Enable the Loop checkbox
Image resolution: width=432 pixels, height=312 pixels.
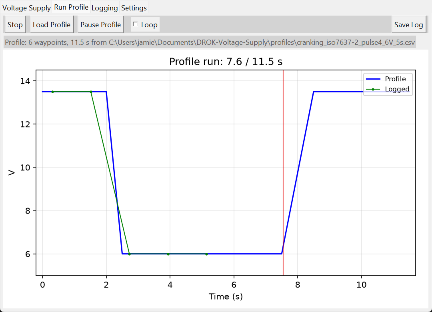click(x=135, y=24)
